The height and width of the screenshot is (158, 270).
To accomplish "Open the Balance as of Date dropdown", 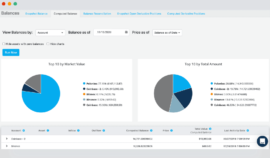I will tap(167, 33).
